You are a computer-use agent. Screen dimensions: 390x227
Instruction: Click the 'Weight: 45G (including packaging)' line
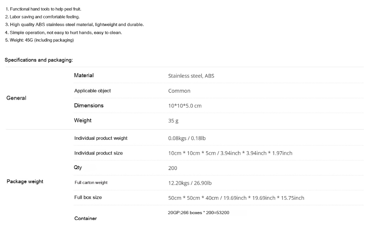[39, 40]
